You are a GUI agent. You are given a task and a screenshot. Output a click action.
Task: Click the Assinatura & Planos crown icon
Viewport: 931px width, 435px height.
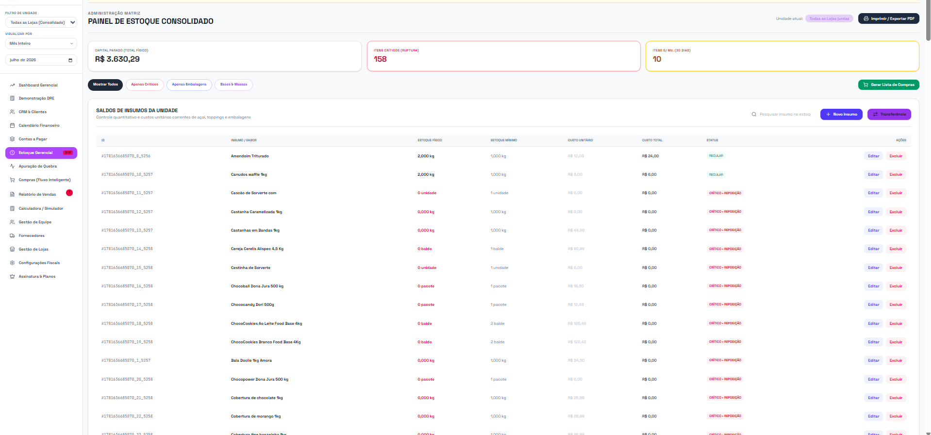tap(12, 276)
